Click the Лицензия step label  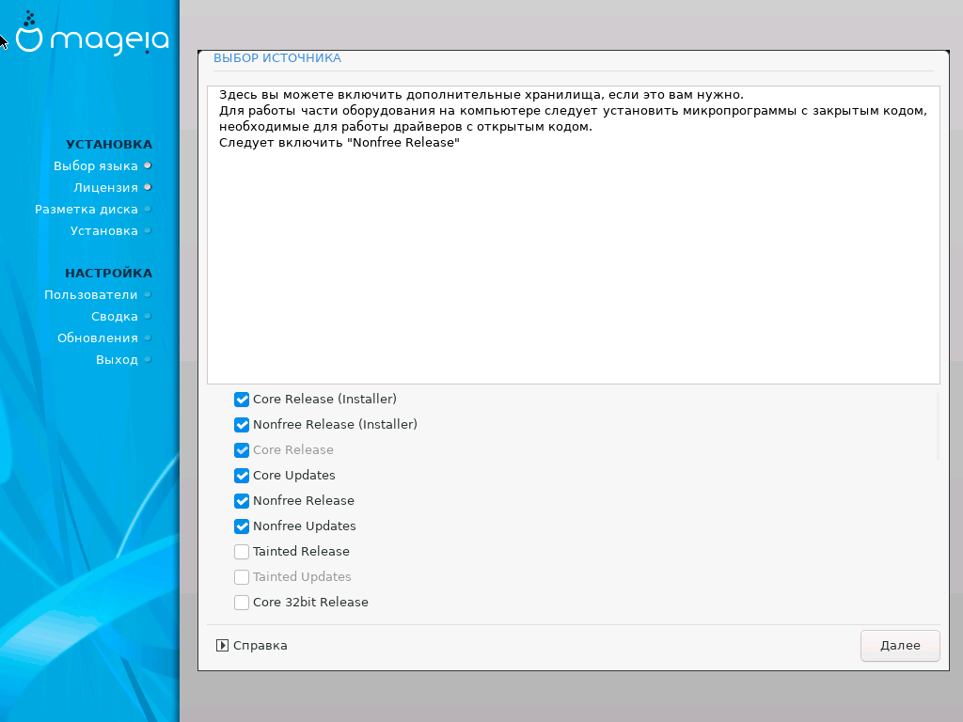[x=105, y=187]
